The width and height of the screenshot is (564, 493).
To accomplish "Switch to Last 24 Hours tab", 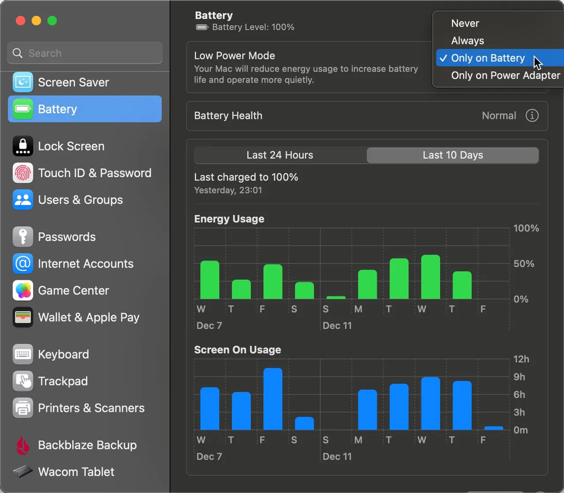I will tap(280, 155).
